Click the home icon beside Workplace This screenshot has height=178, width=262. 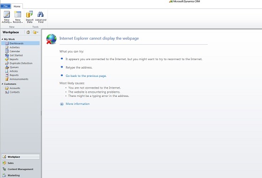(x=28, y=32)
